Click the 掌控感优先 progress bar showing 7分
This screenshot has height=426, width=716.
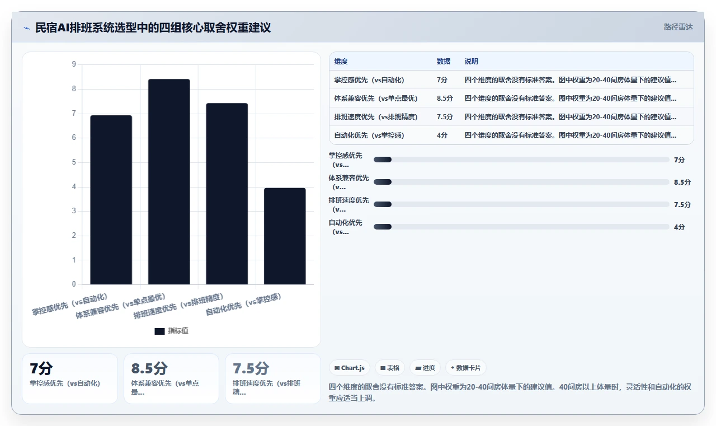(x=521, y=160)
